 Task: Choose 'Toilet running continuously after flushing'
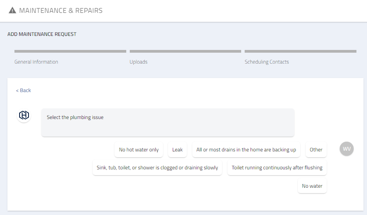(277, 168)
